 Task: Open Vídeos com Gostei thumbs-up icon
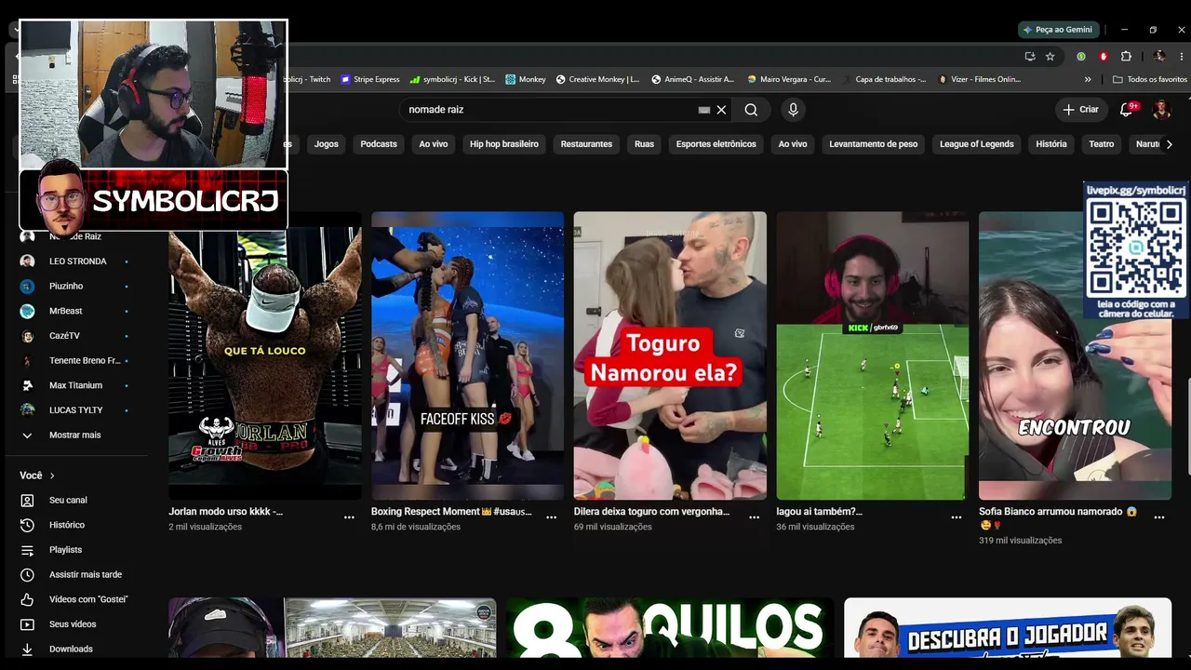27,599
